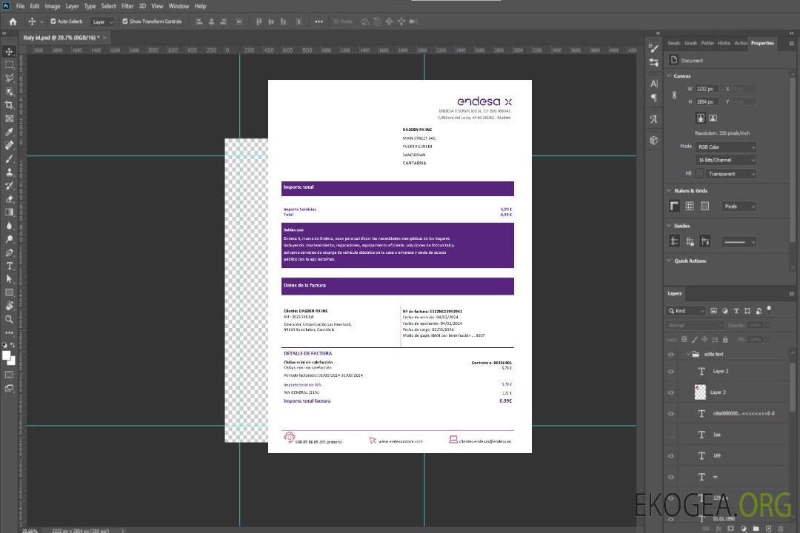Set canvas to landscape orientation

[x=713, y=118]
